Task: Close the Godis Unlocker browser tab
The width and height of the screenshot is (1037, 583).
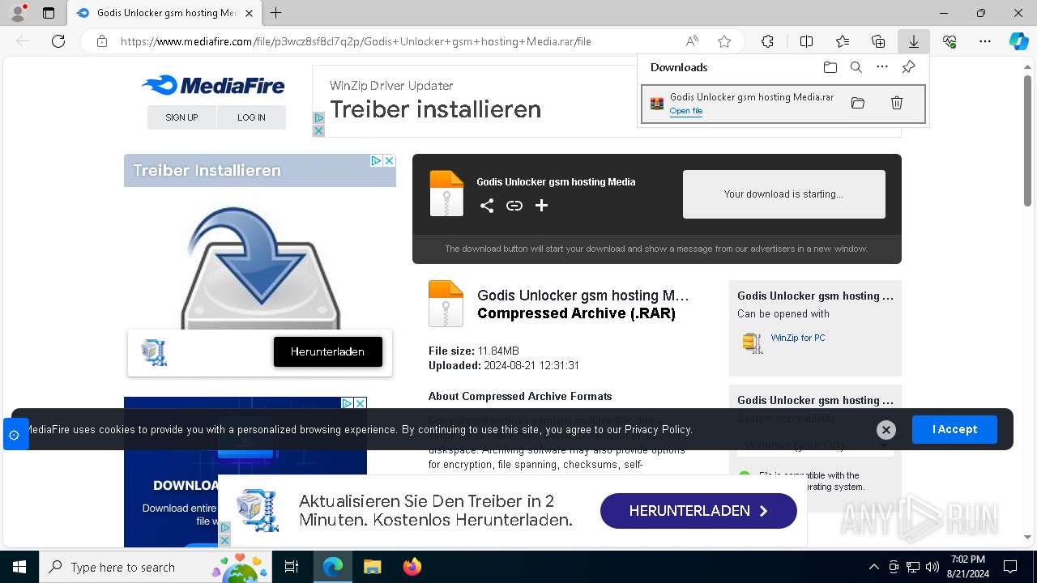Action: 250,13
